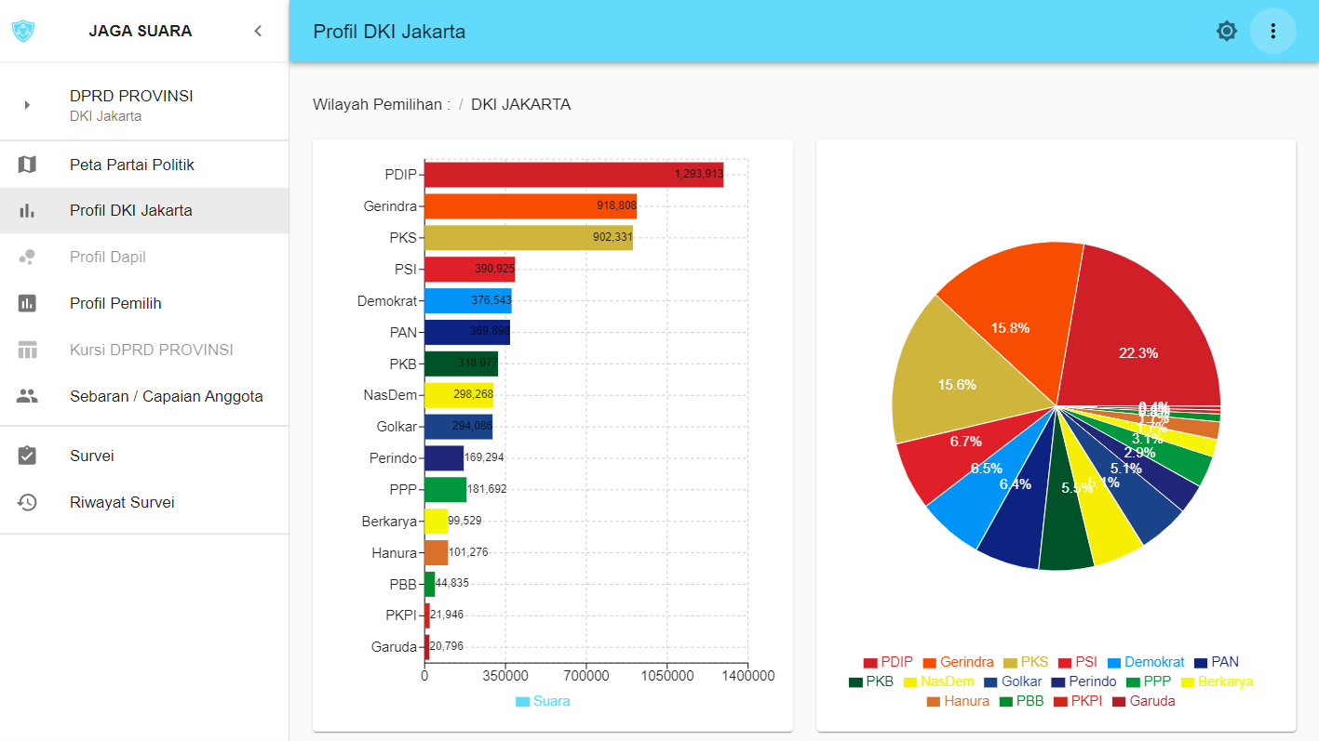Toggle Garuda in the pie chart legend
The width and height of the screenshot is (1319, 741).
click(x=1143, y=701)
